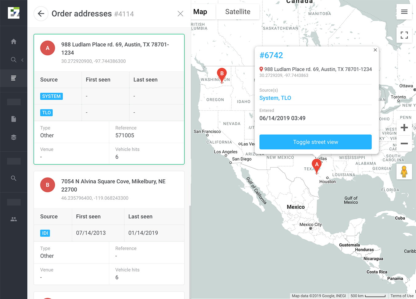The height and width of the screenshot is (299, 416).
Task: Close the Order addresses panel
Action: click(x=180, y=14)
